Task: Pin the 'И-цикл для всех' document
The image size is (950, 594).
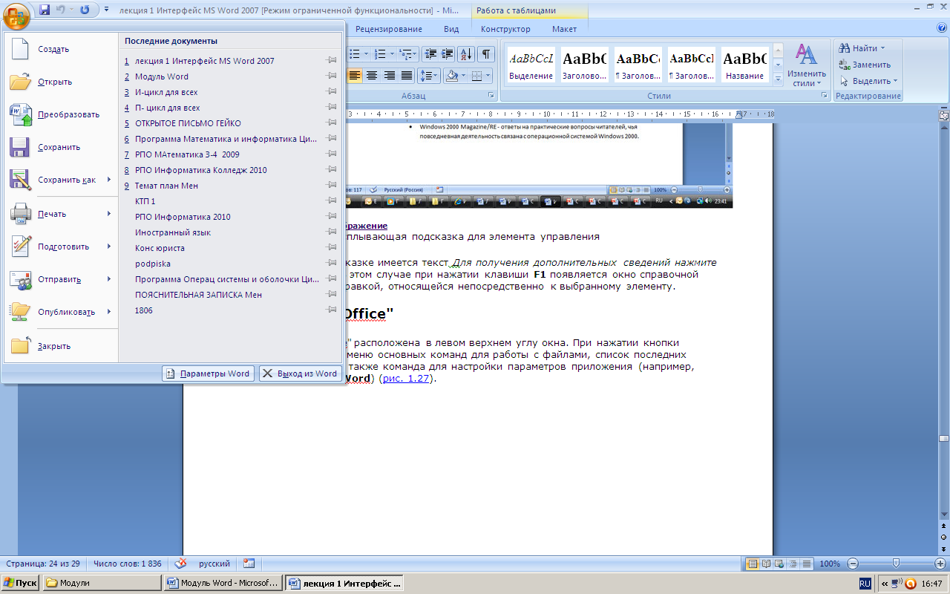Action: tap(332, 92)
